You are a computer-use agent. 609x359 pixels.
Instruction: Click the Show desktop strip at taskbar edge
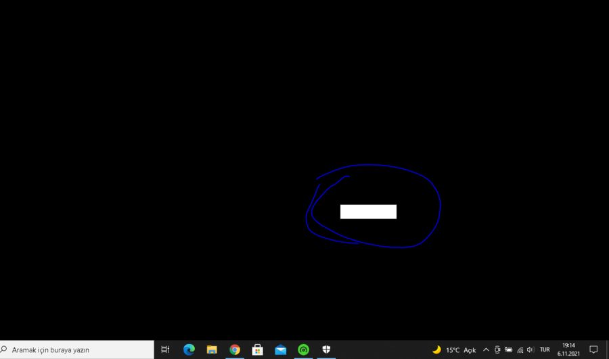[608, 350]
